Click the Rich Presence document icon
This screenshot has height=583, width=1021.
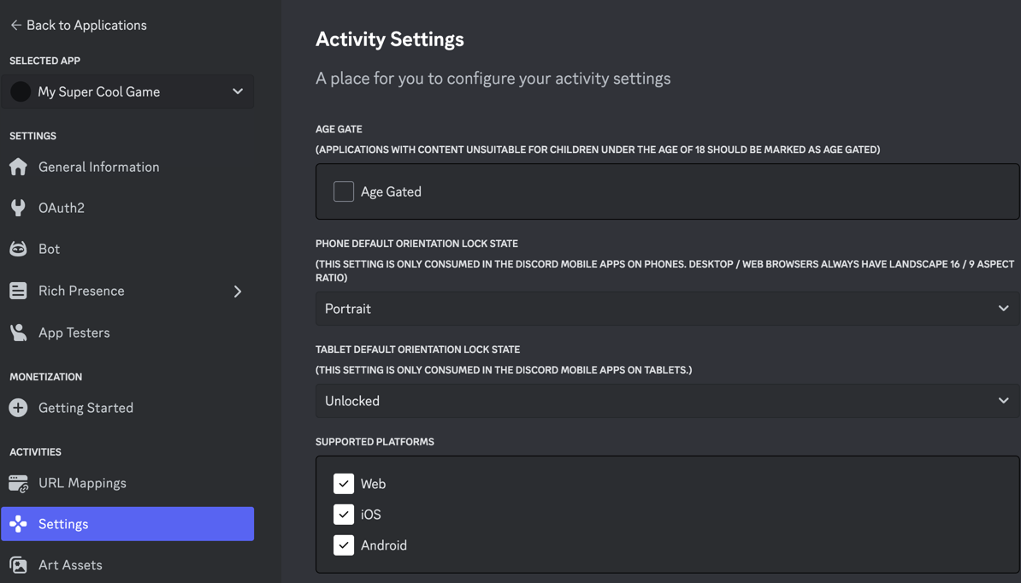(x=18, y=291)
